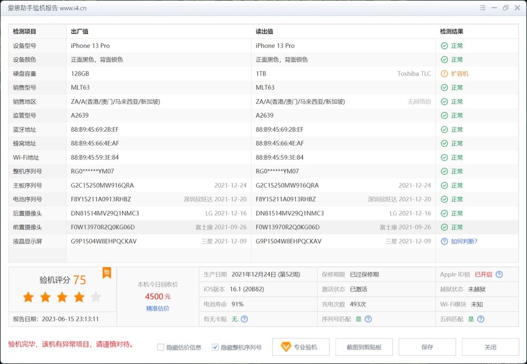Click the iOS version 16.1 (20B82)
This screenshot has width=527, height=364.
(247, 289)
